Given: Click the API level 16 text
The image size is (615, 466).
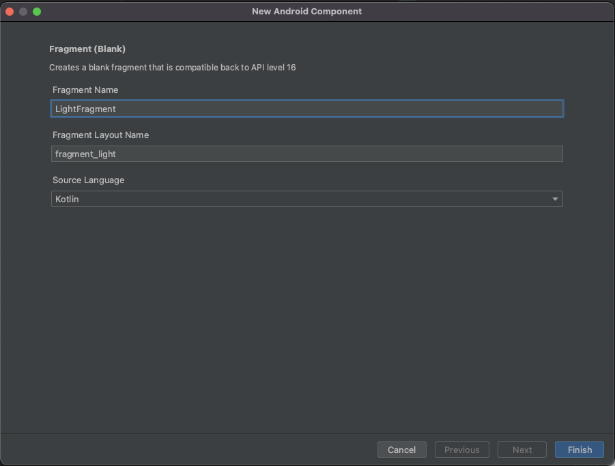Looking at the screenshot, I should pos(274,68).
